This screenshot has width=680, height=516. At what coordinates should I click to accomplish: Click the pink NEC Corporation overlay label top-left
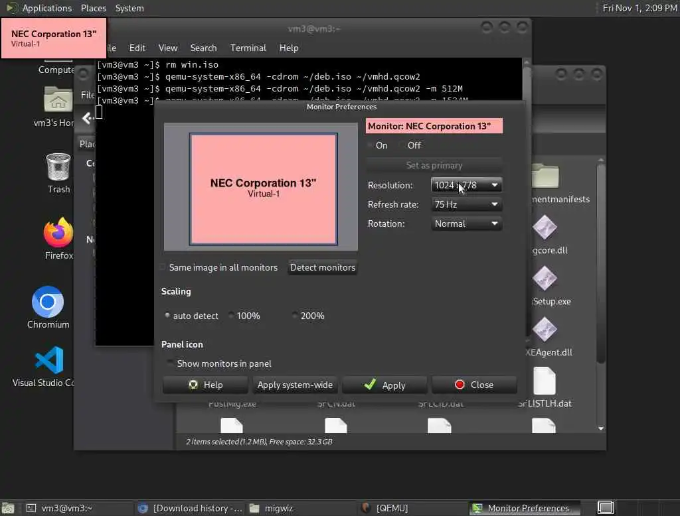click(x=54, y=38)
